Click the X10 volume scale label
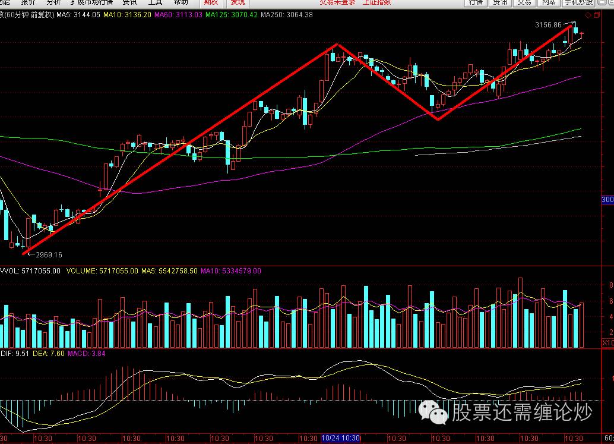 (x=607, y=343)
